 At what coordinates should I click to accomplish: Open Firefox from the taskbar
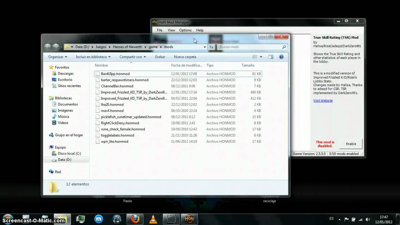click(135, 219)
